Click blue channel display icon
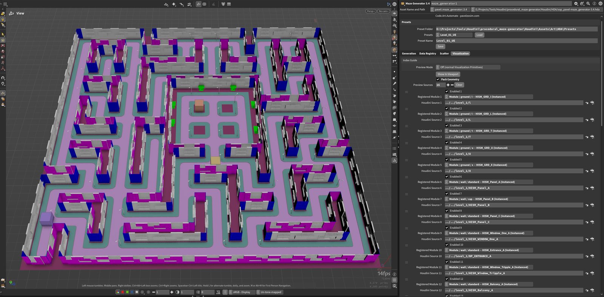Viewport: 604px width, 297px height. point(132,292)
